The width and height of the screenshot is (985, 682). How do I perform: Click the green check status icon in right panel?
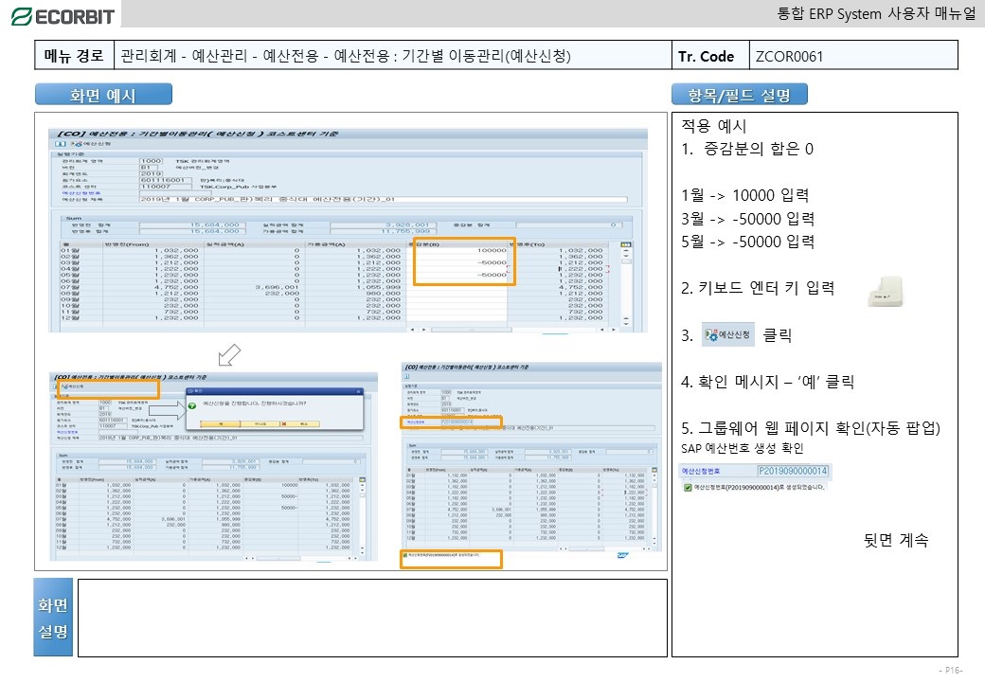point(688,487)
